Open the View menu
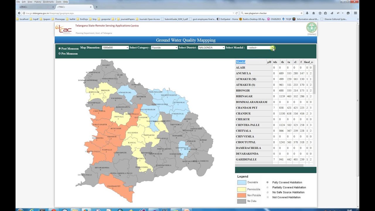 (30, 2)
